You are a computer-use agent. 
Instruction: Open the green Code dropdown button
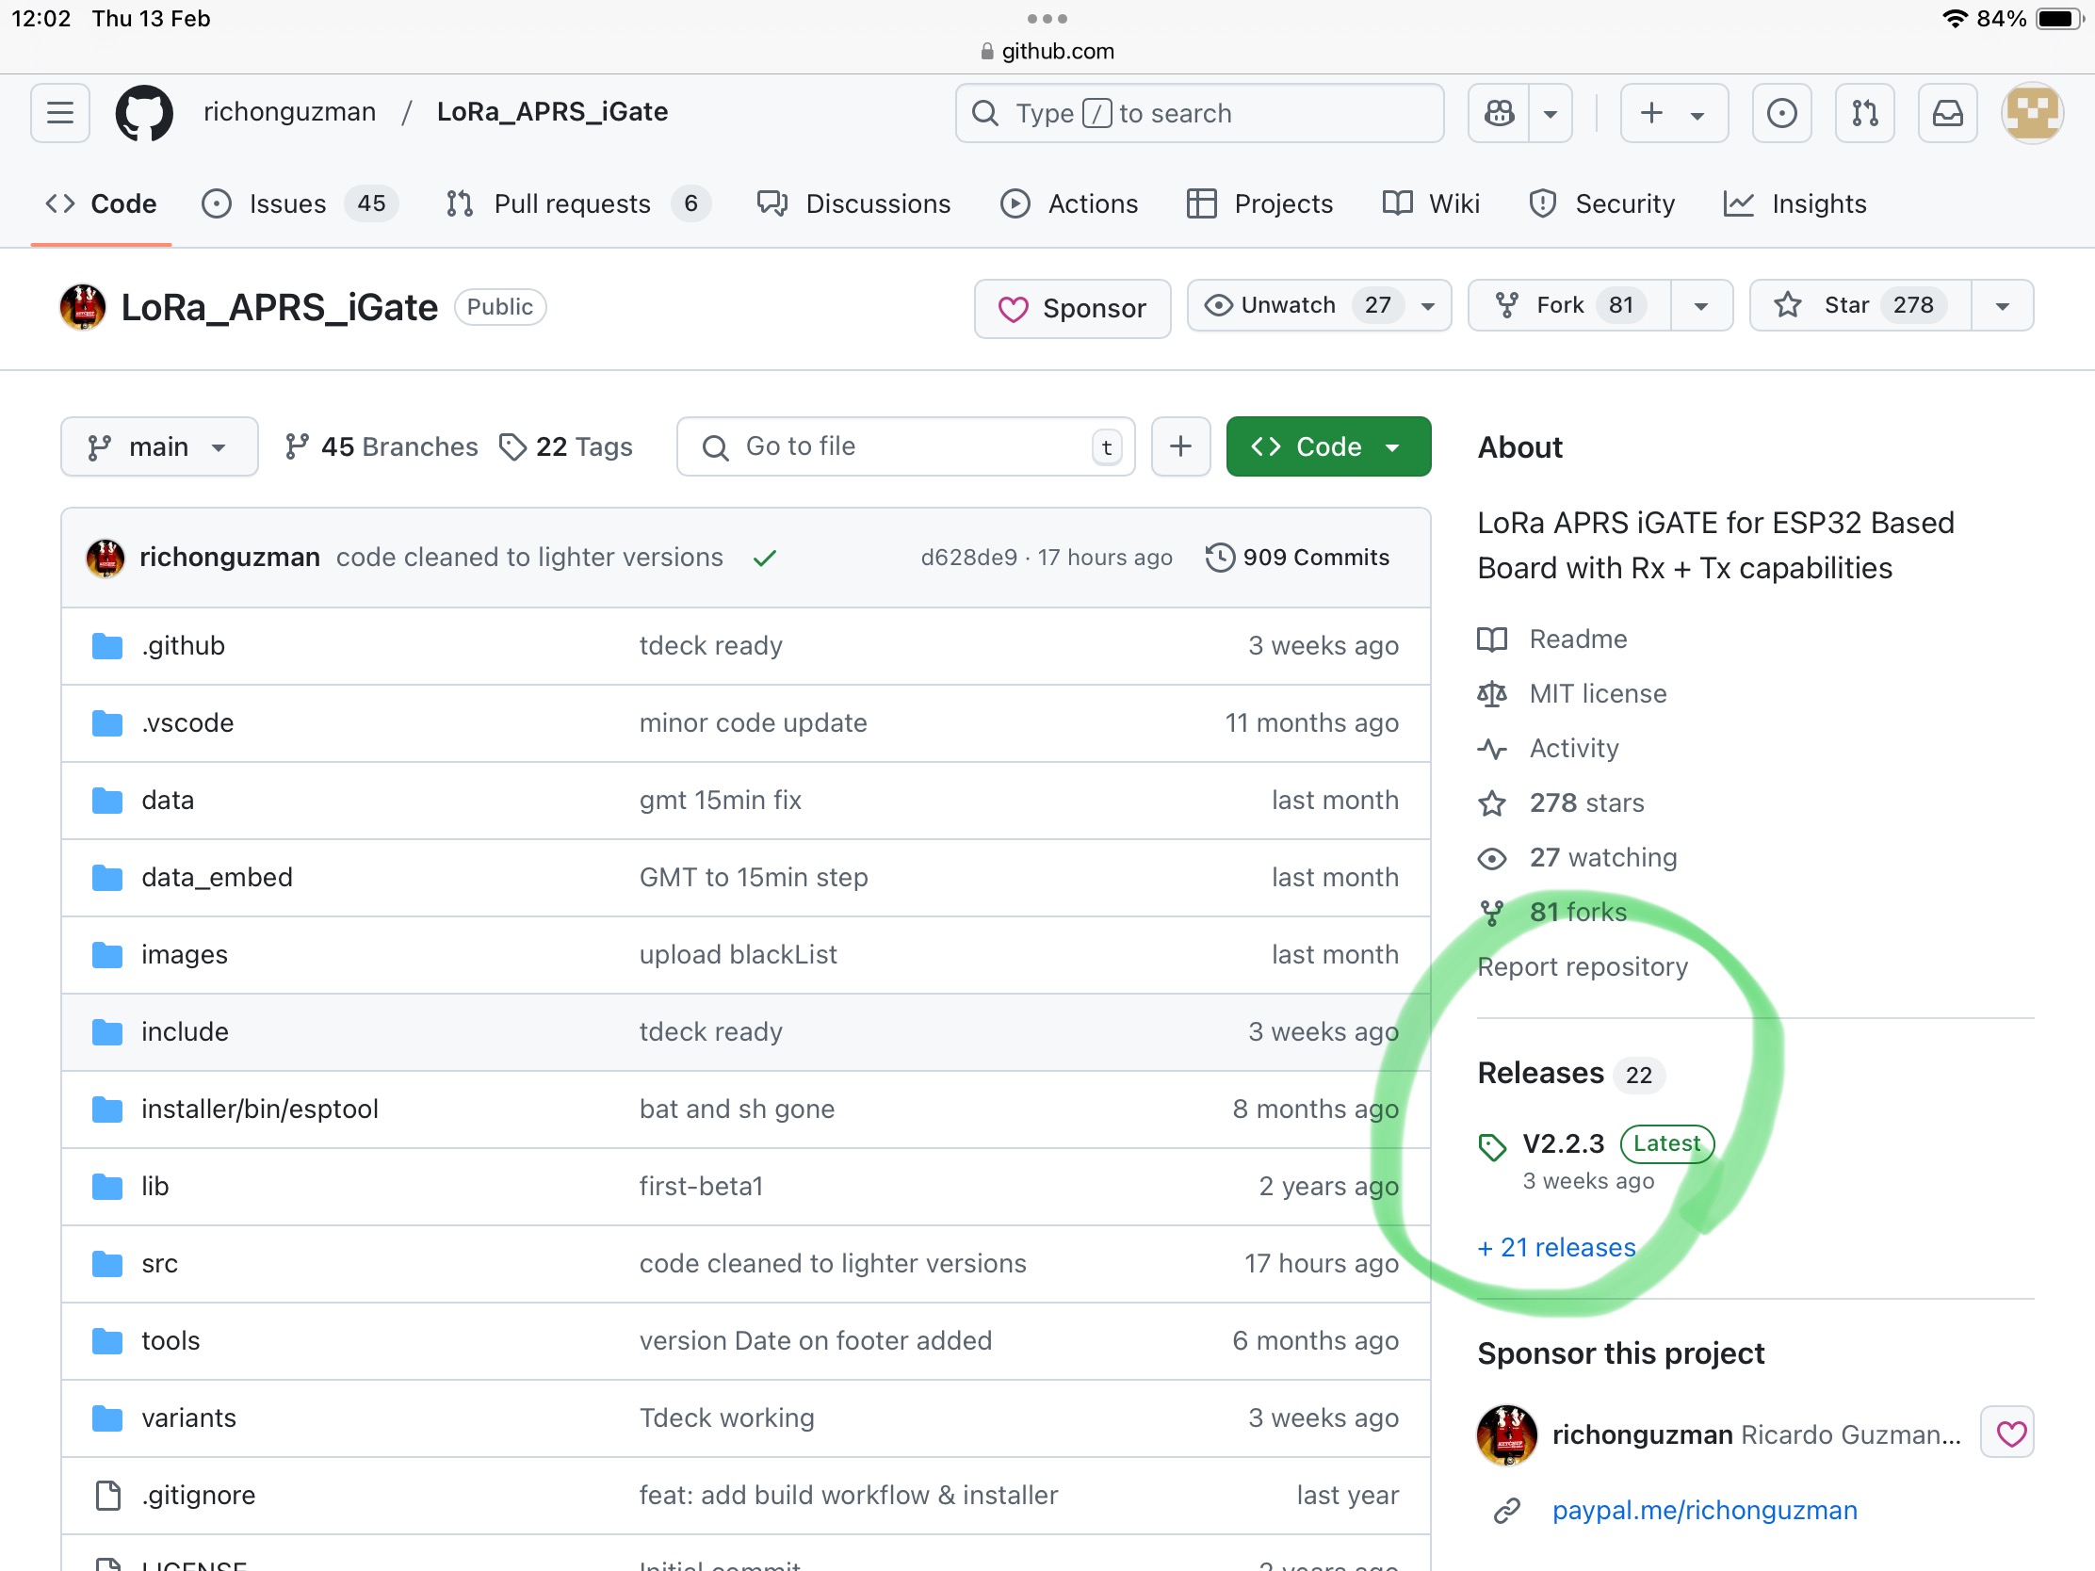point(1328,446)
